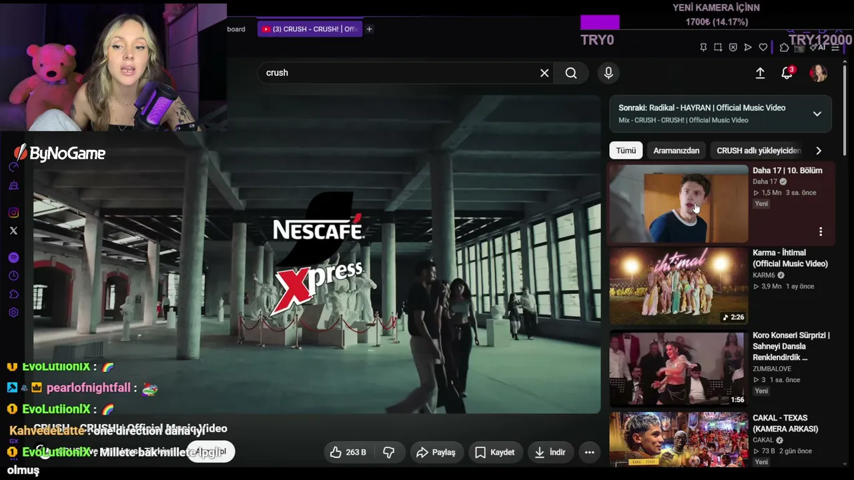Download the video with İndir
Screen dimensions: 854x480
point(550,452)
